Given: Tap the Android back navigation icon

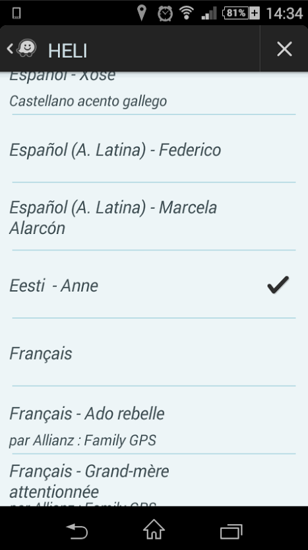Looking at the screenshot, I should pos(77,531).
